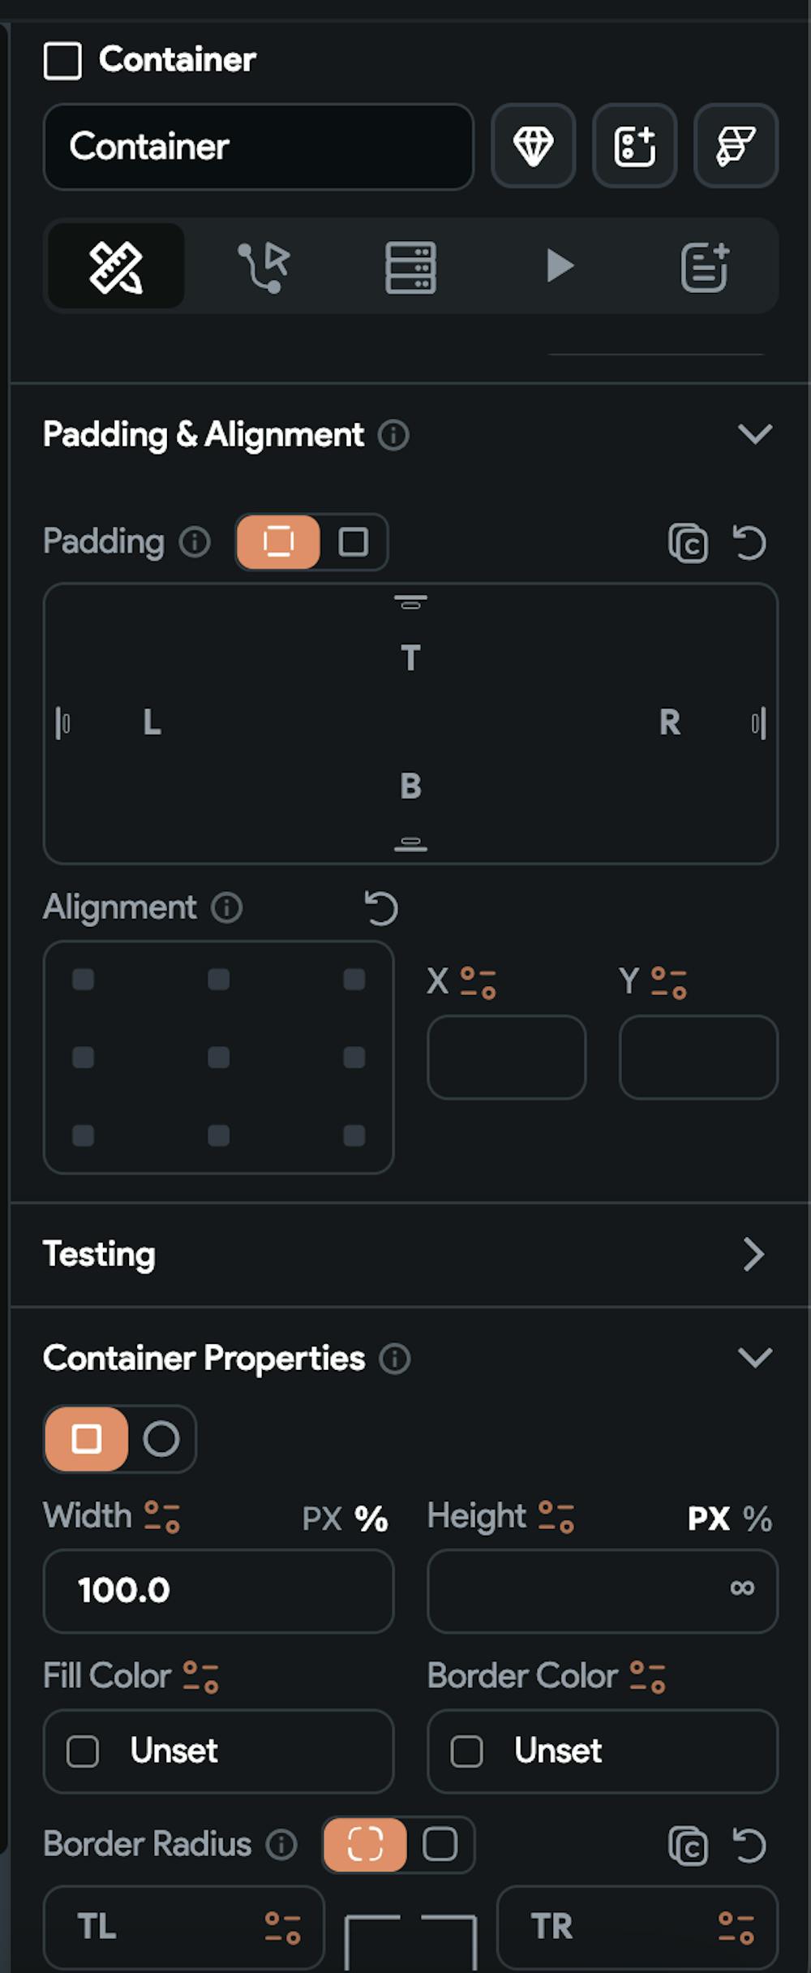
Task: Switch border radius to uniform corners mode
Action: point(440,1844)
